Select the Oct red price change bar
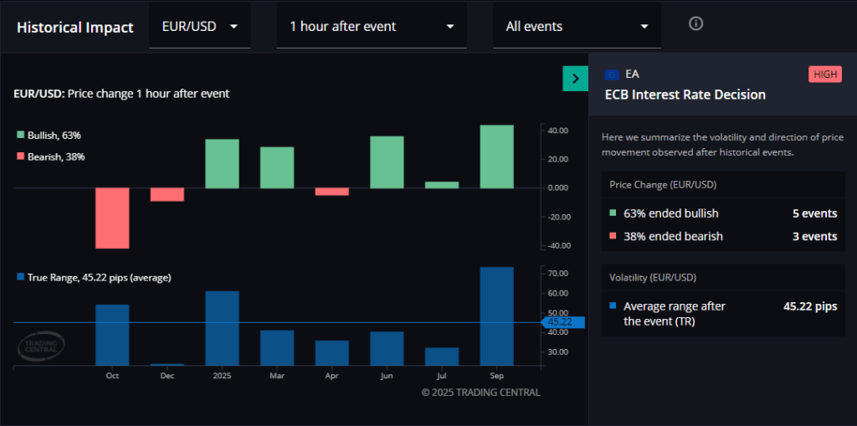857x426 pixels. click(112, 218)
